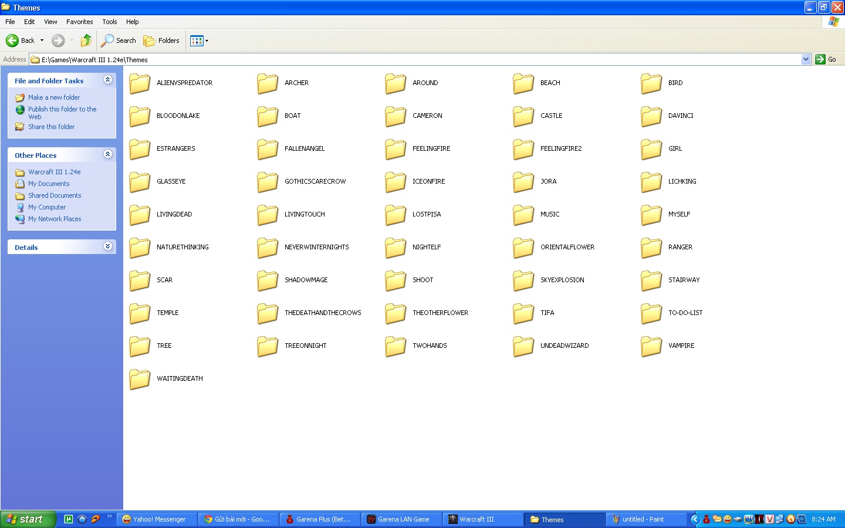Collapse the File and Folder Tasks panel
This screenshot has height=528, width=845.
click(107, 80)
